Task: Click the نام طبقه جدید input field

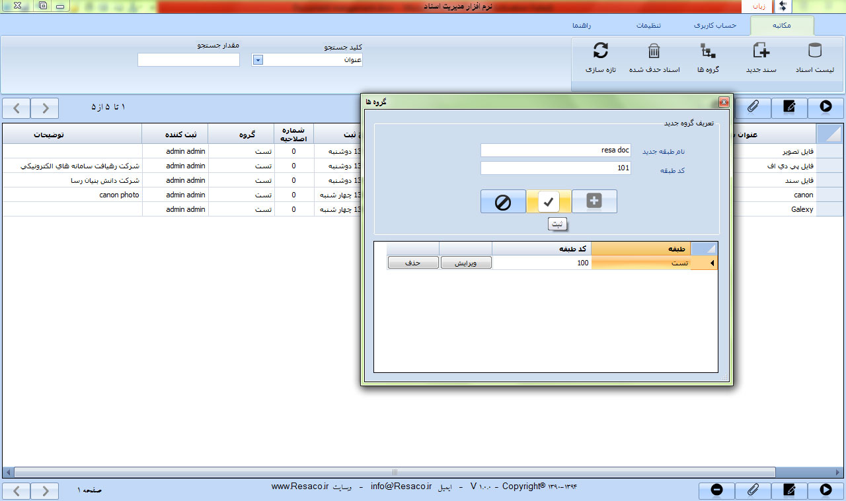Action: [555, 150]
